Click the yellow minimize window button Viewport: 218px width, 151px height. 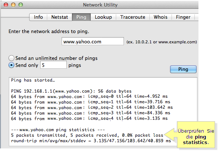coord(13,5)
